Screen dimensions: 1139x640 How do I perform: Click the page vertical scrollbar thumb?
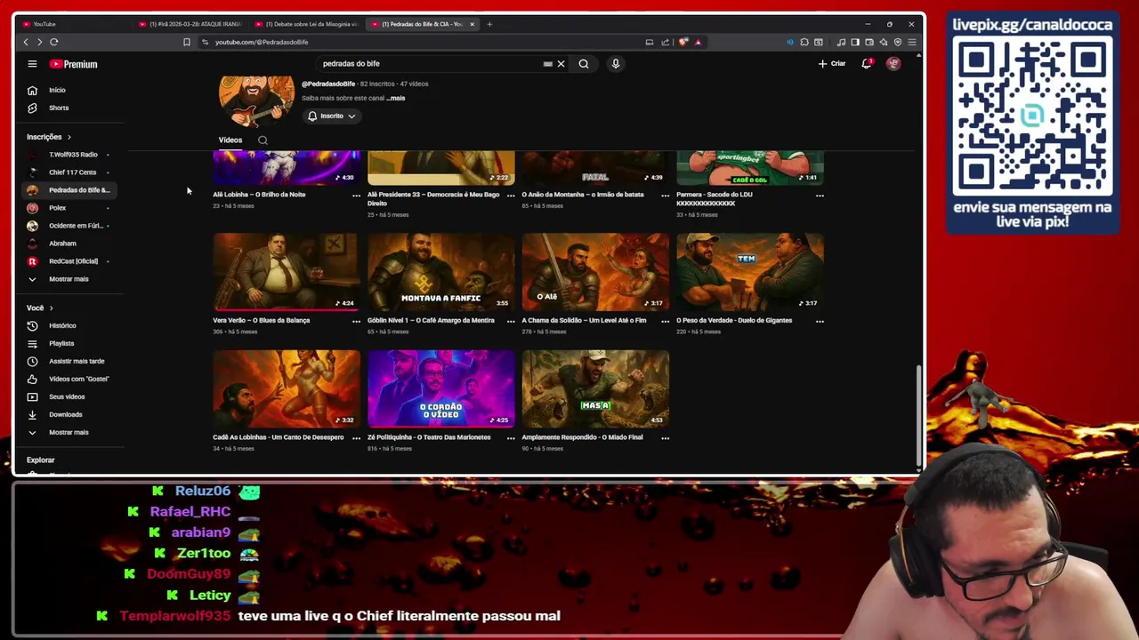point(918,414)
